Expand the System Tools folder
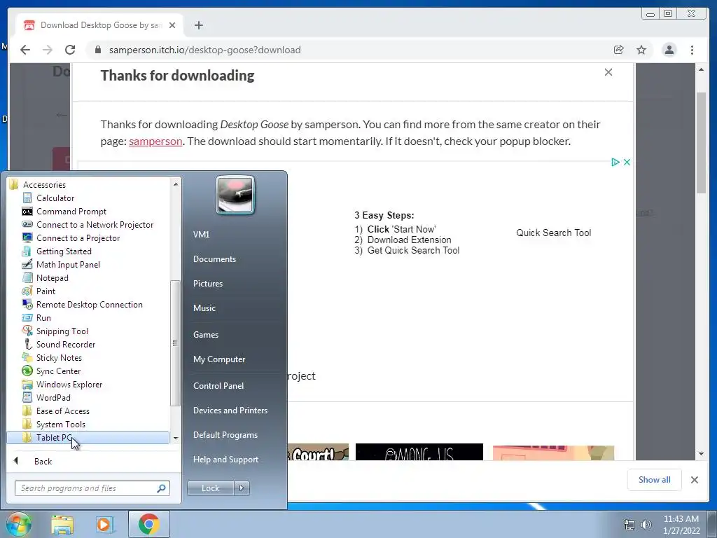The height and width of the screenshot is (538, 717). coord(60,424)
